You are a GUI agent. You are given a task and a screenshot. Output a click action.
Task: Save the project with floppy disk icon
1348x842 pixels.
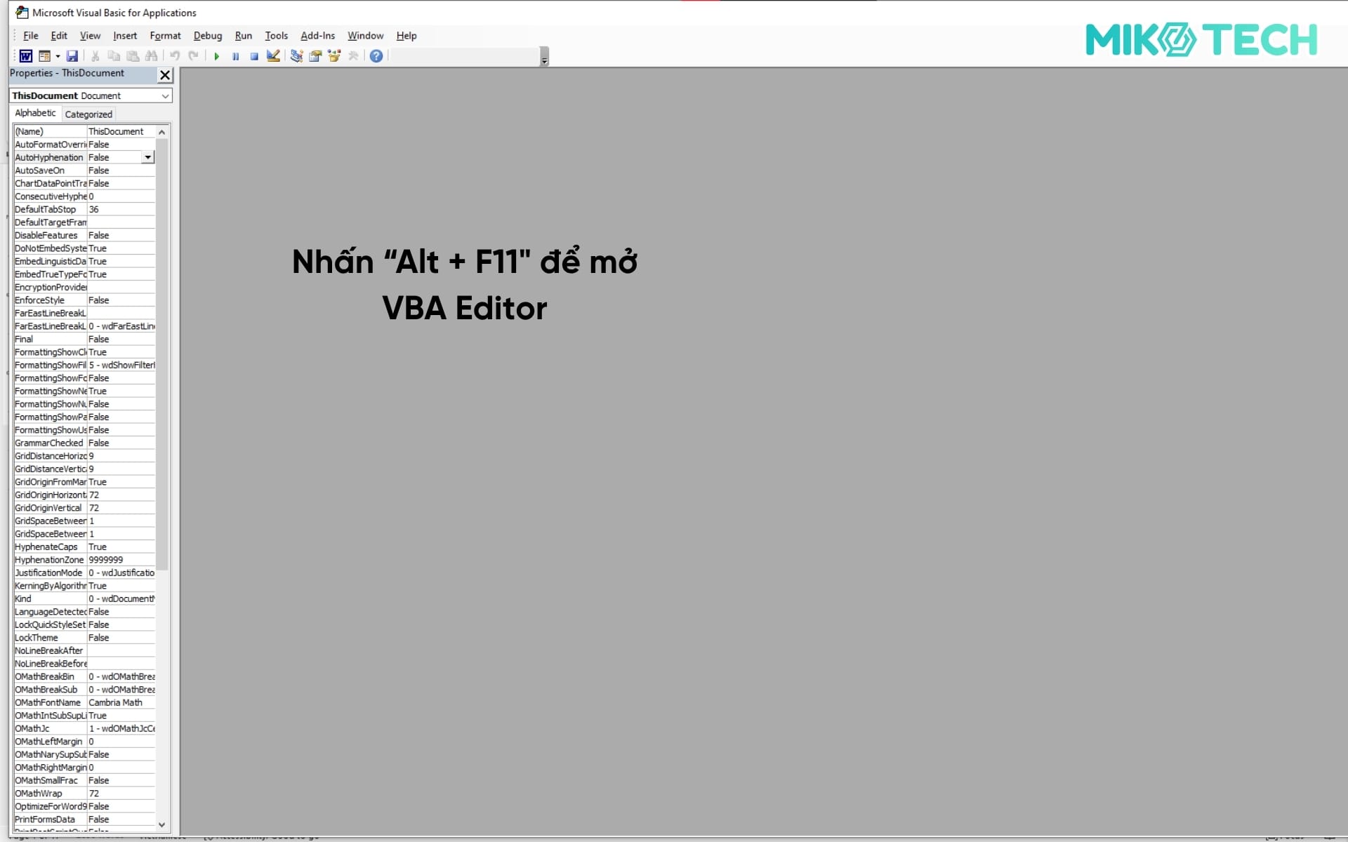coord(72,56)
